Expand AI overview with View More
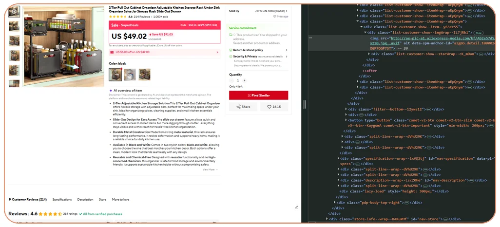This screenshot has height=227, width=500. [x=210, y=170]
